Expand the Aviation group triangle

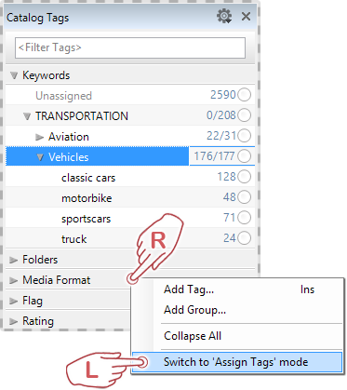pyautogui.click(x=40, y=137)
